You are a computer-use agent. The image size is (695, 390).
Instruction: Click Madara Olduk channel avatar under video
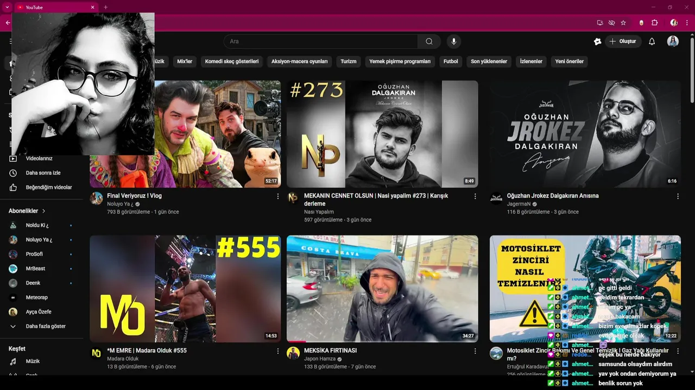click(x=97, y=353)
